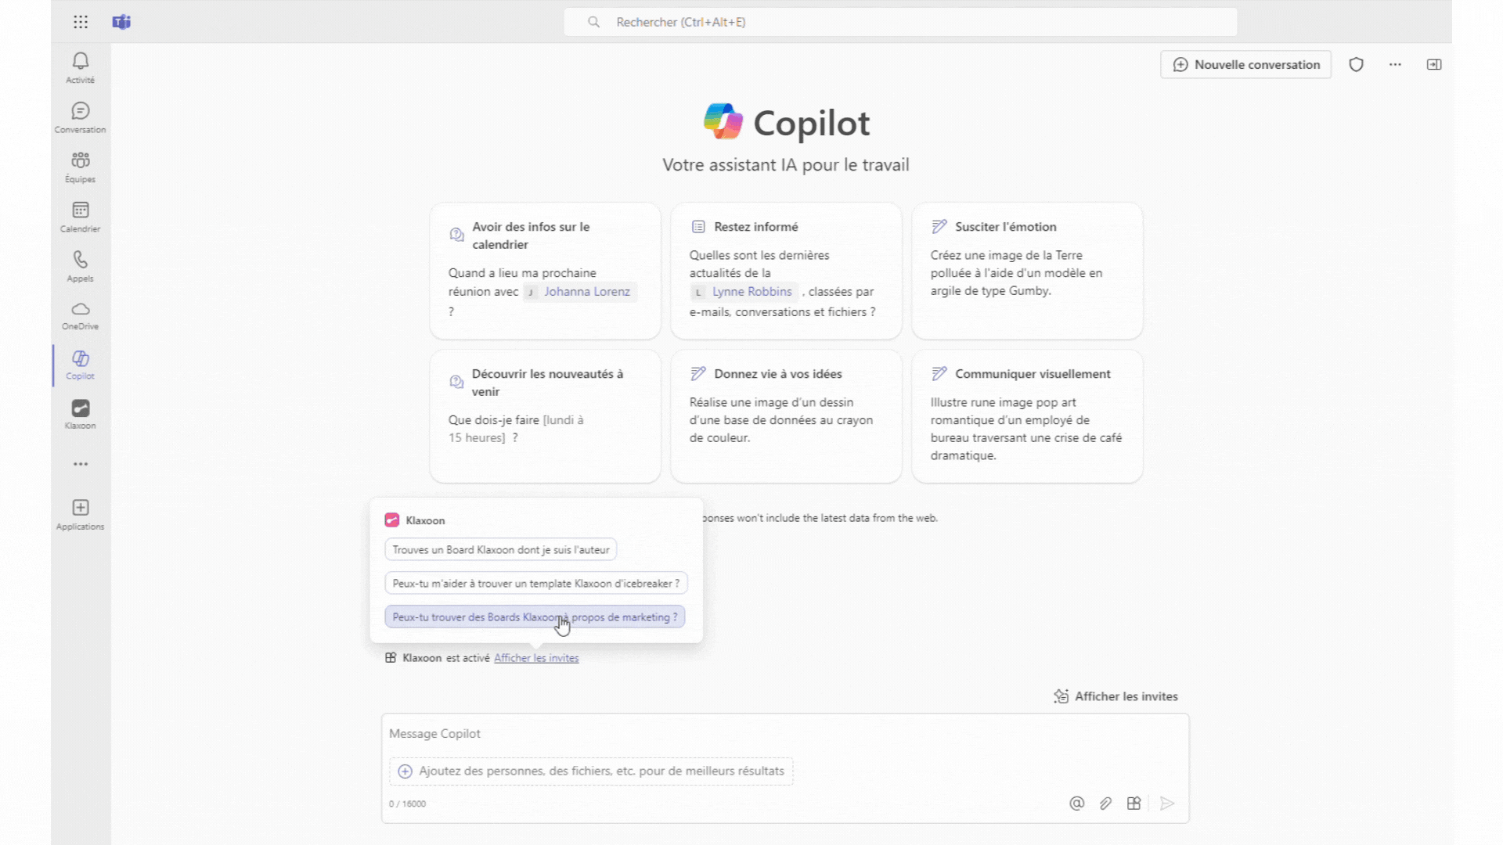The image size is (1503, 845).
Task: Start a Nouvelle conversation
Action: coord(1246,65)
